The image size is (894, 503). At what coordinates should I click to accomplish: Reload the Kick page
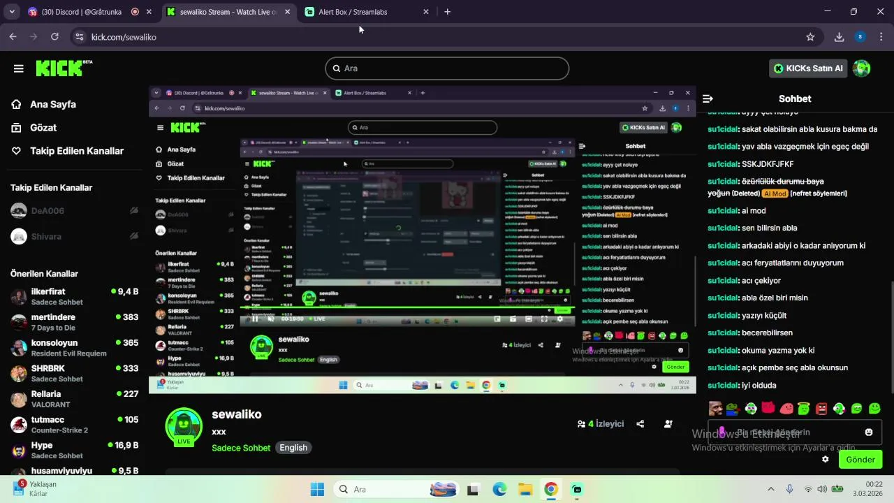(55, 37)
